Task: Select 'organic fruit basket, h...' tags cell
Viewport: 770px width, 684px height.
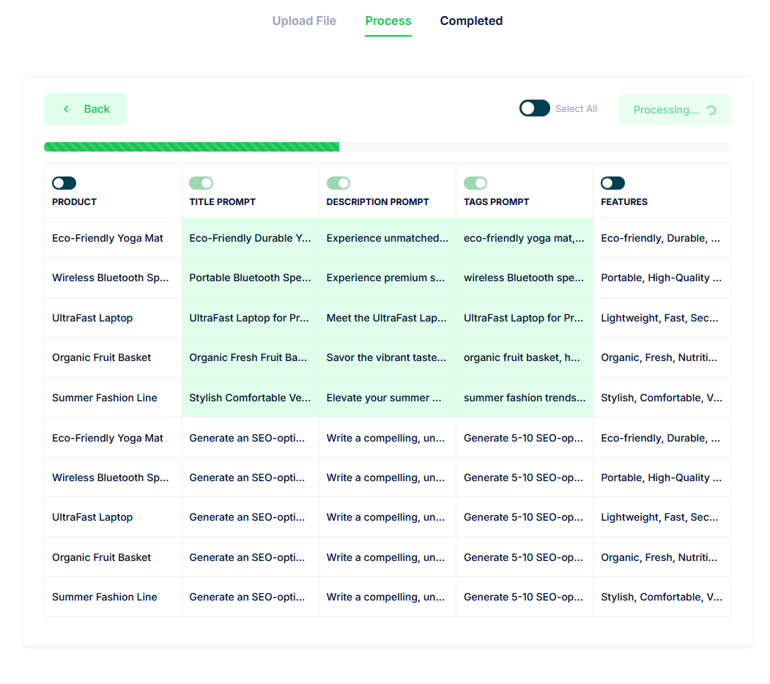Action: click(525, 357)
